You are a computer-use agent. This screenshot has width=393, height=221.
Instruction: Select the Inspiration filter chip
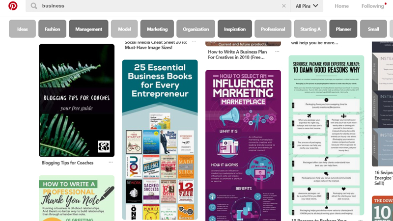click(x=235, y=29)
